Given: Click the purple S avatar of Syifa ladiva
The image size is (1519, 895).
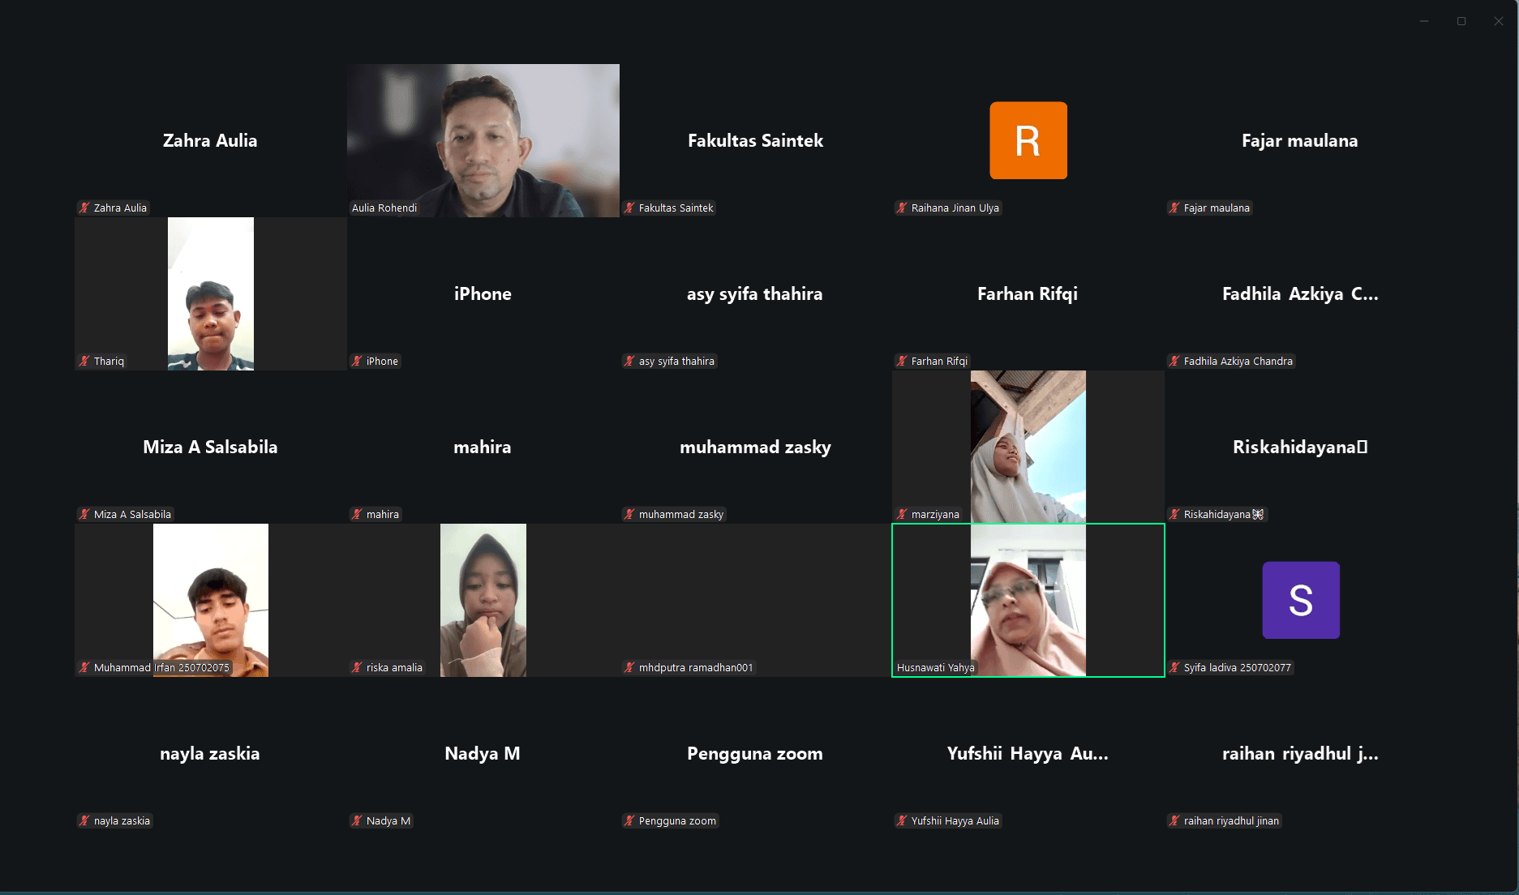Looking at the screenshot, I should 1300,600.
